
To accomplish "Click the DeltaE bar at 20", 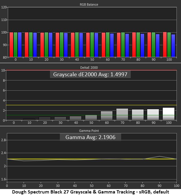I will tap(45, 119).
